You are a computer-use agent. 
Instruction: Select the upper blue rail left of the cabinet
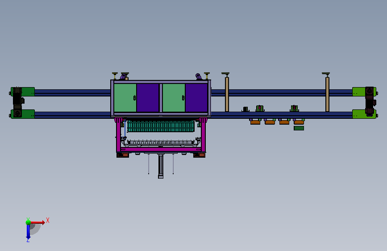[73, 92]
